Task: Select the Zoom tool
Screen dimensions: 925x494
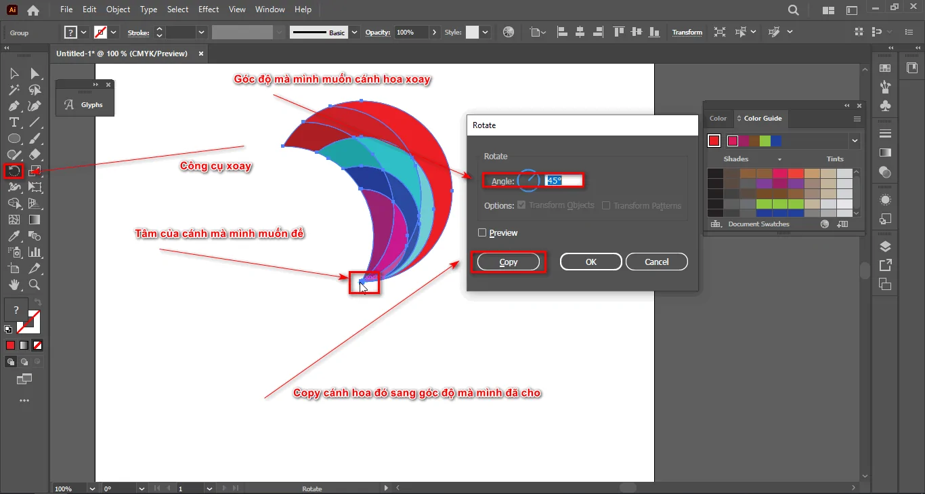Action: [35, 285]
